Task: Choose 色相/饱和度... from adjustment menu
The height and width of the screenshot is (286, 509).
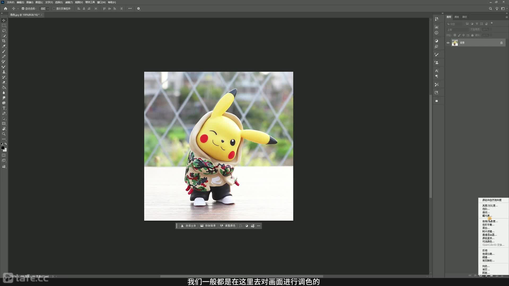Action: (x=490, y=221)
